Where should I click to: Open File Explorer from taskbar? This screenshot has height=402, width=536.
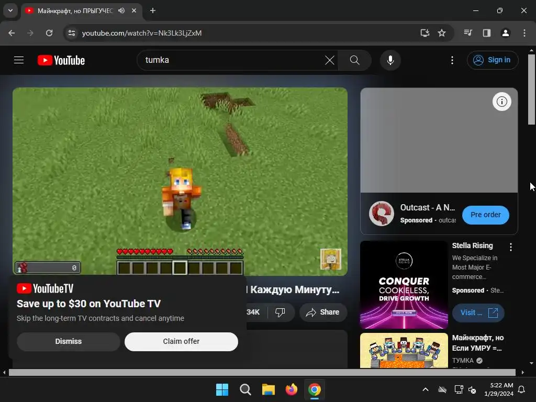[269, 389]
